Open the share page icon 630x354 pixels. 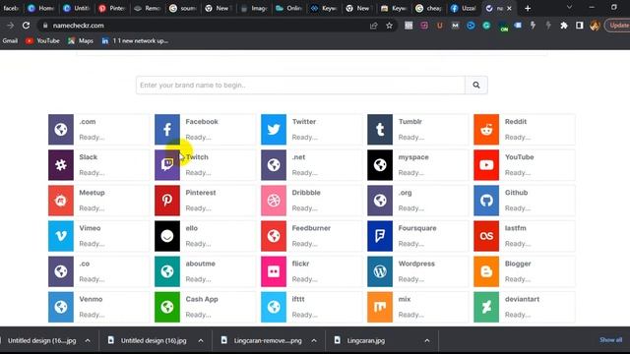pyautogui.click(x=374, y=26)
